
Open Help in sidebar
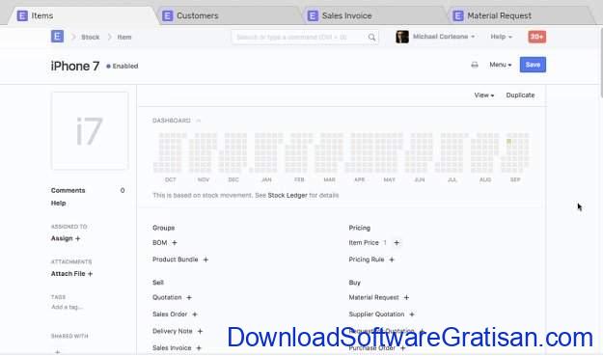tap(59, 203)
